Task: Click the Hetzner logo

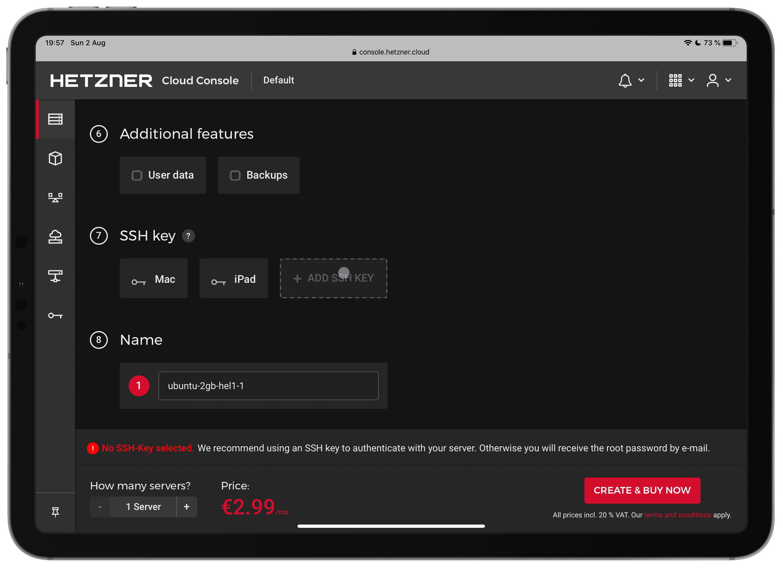Action: click(x=101, y=81)
